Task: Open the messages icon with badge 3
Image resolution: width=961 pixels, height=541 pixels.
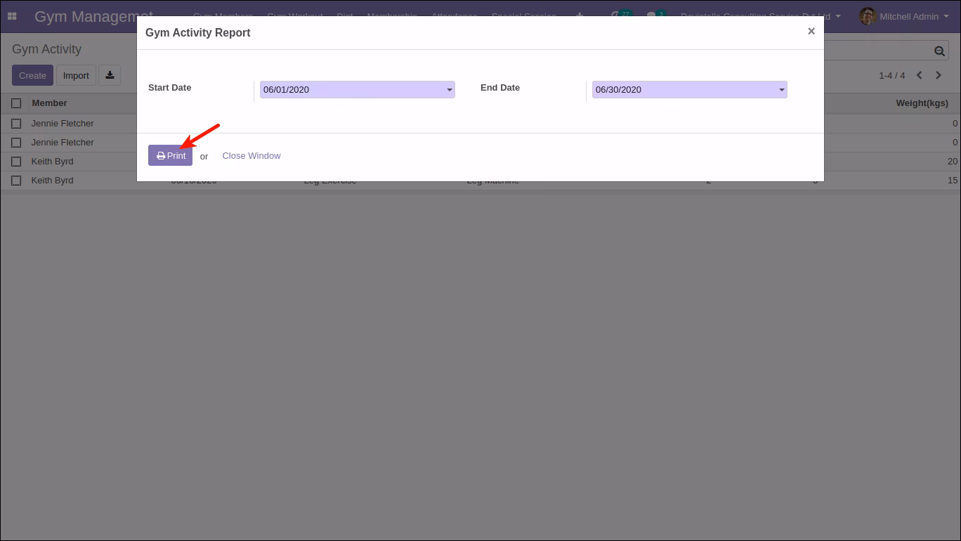Action: (x=655, y=15)
